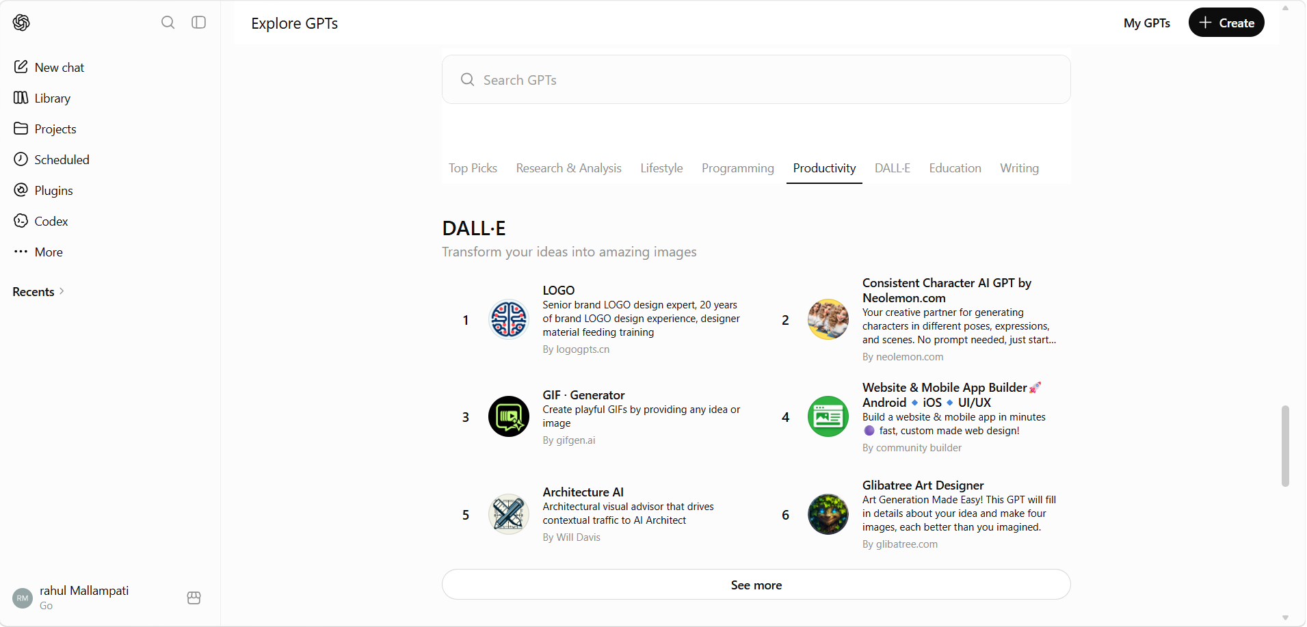Switch to the Top Picks tab
This screenshot has height=627, width=1307.
[x=473, y=168]
